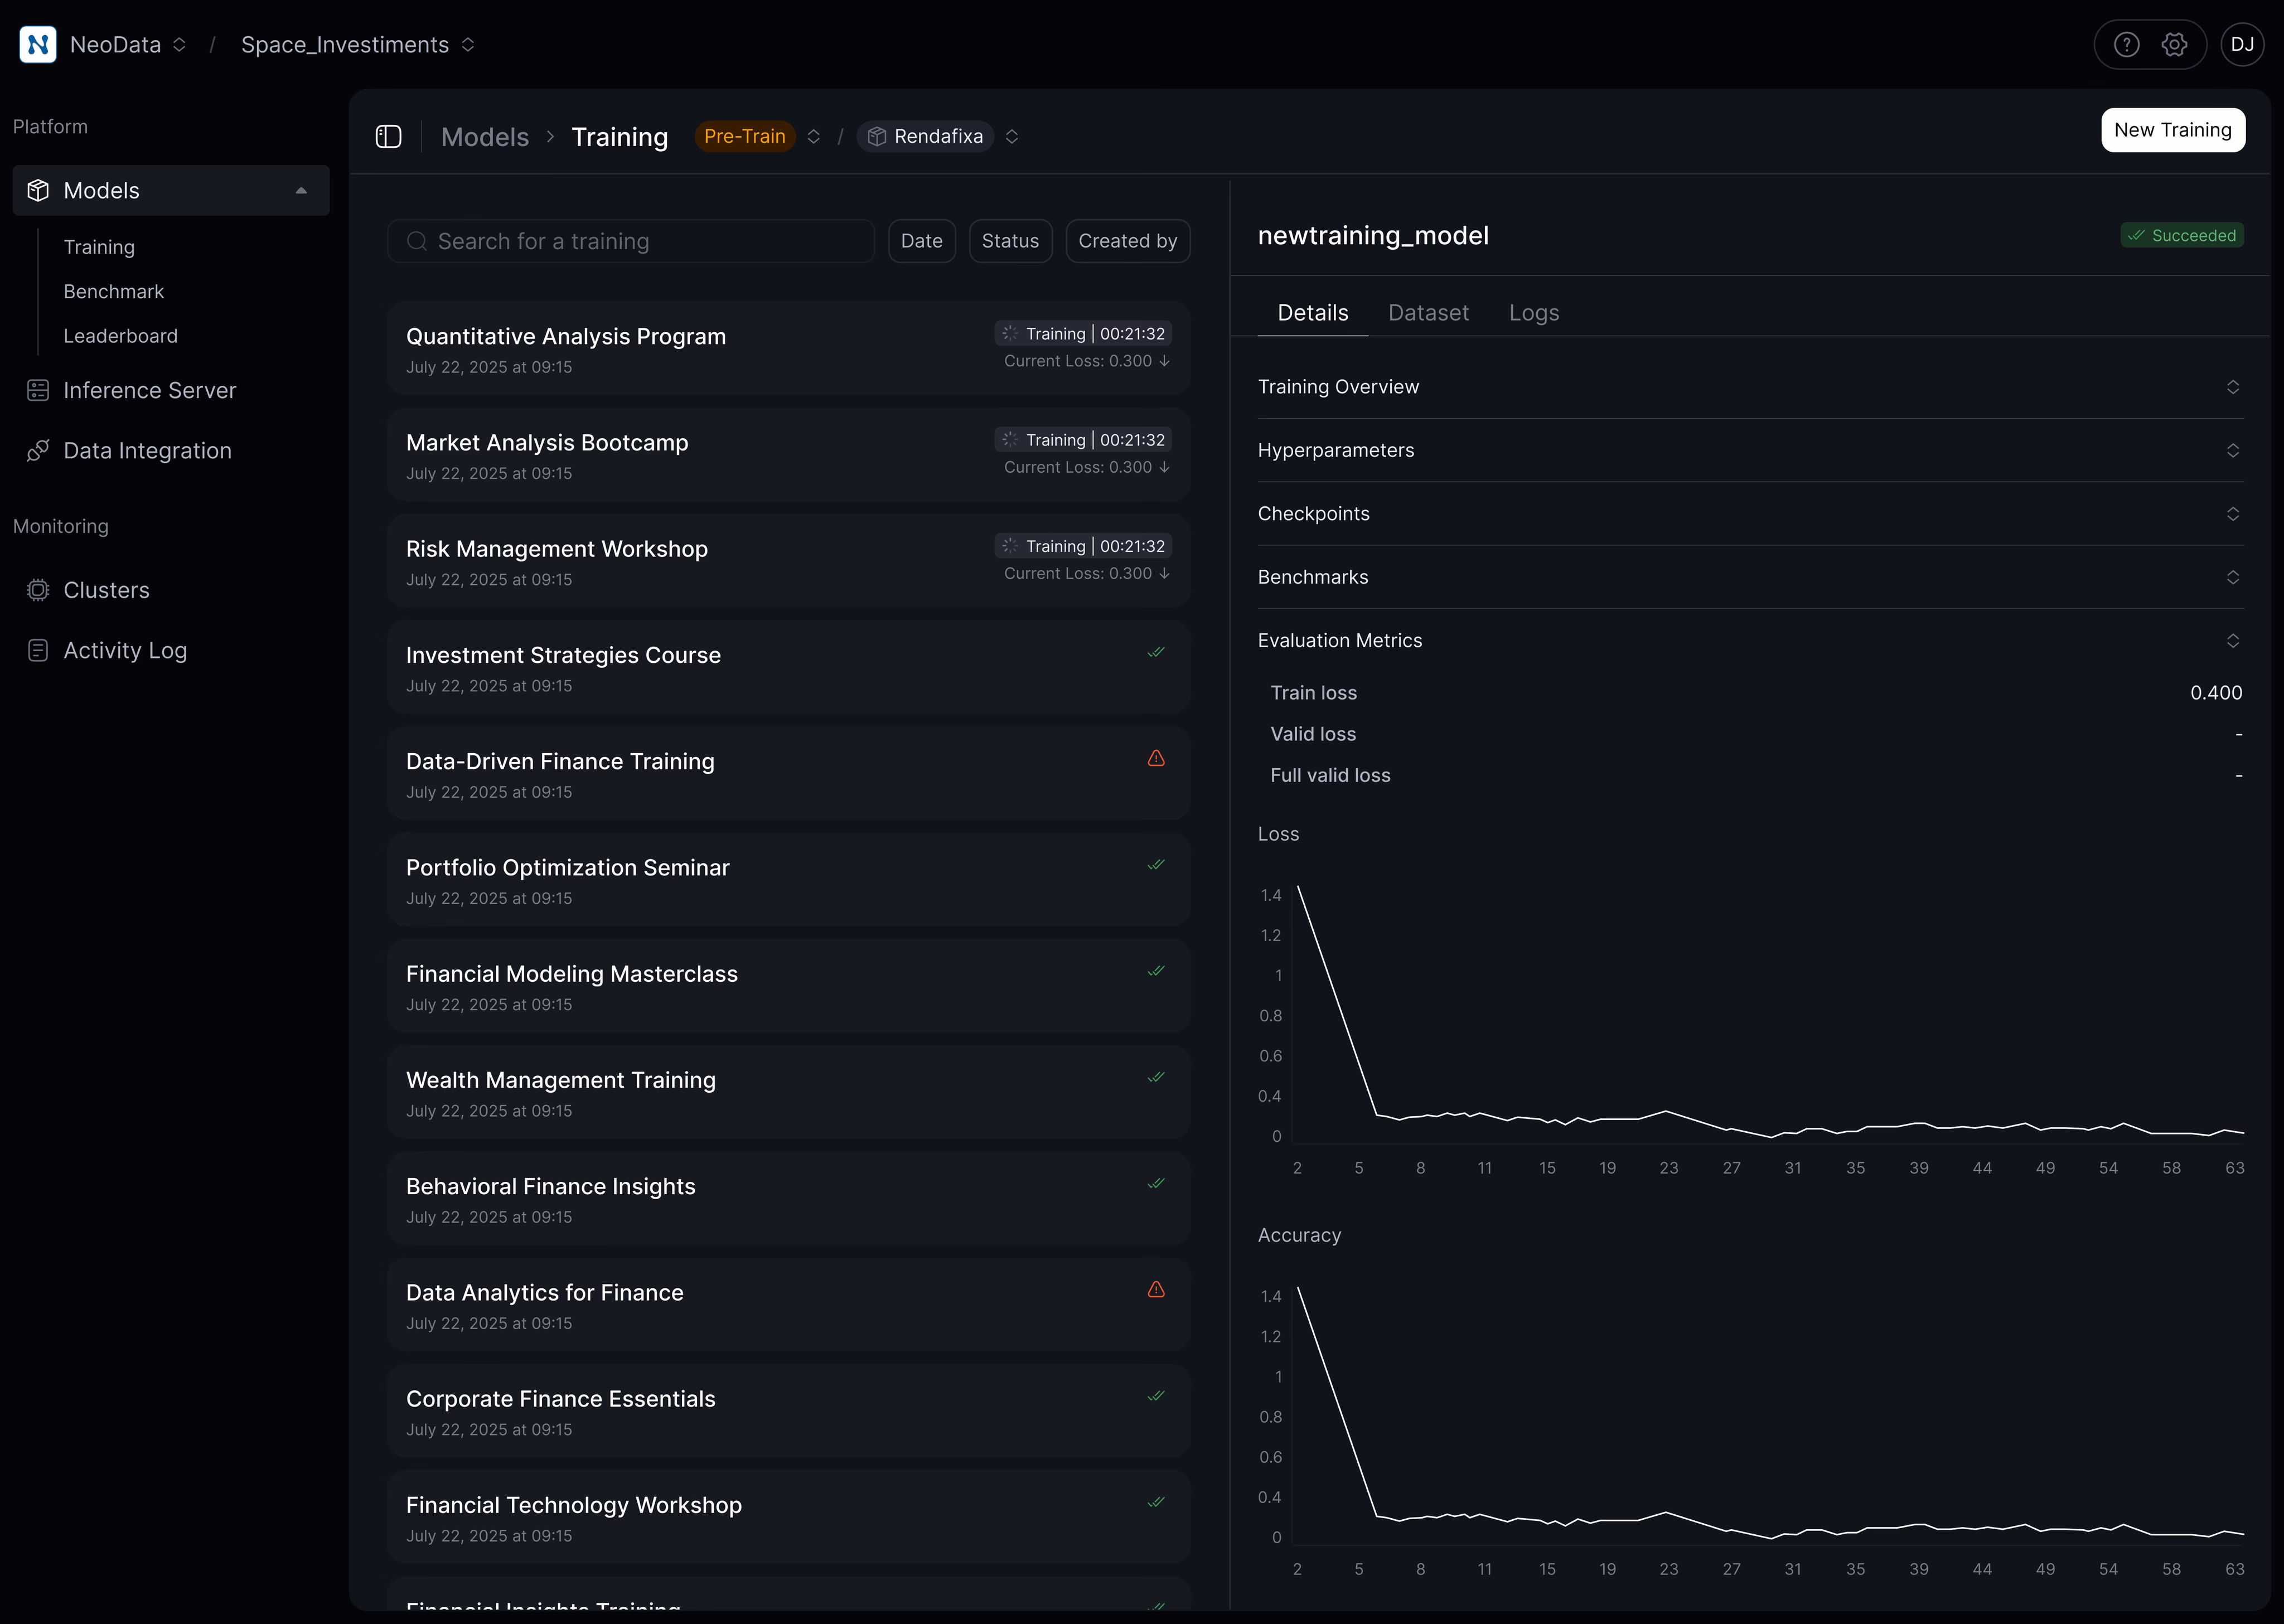Viewport: 2284px width, 1624px height.
Task: Filter trainings by Status
Action: 1010,241
